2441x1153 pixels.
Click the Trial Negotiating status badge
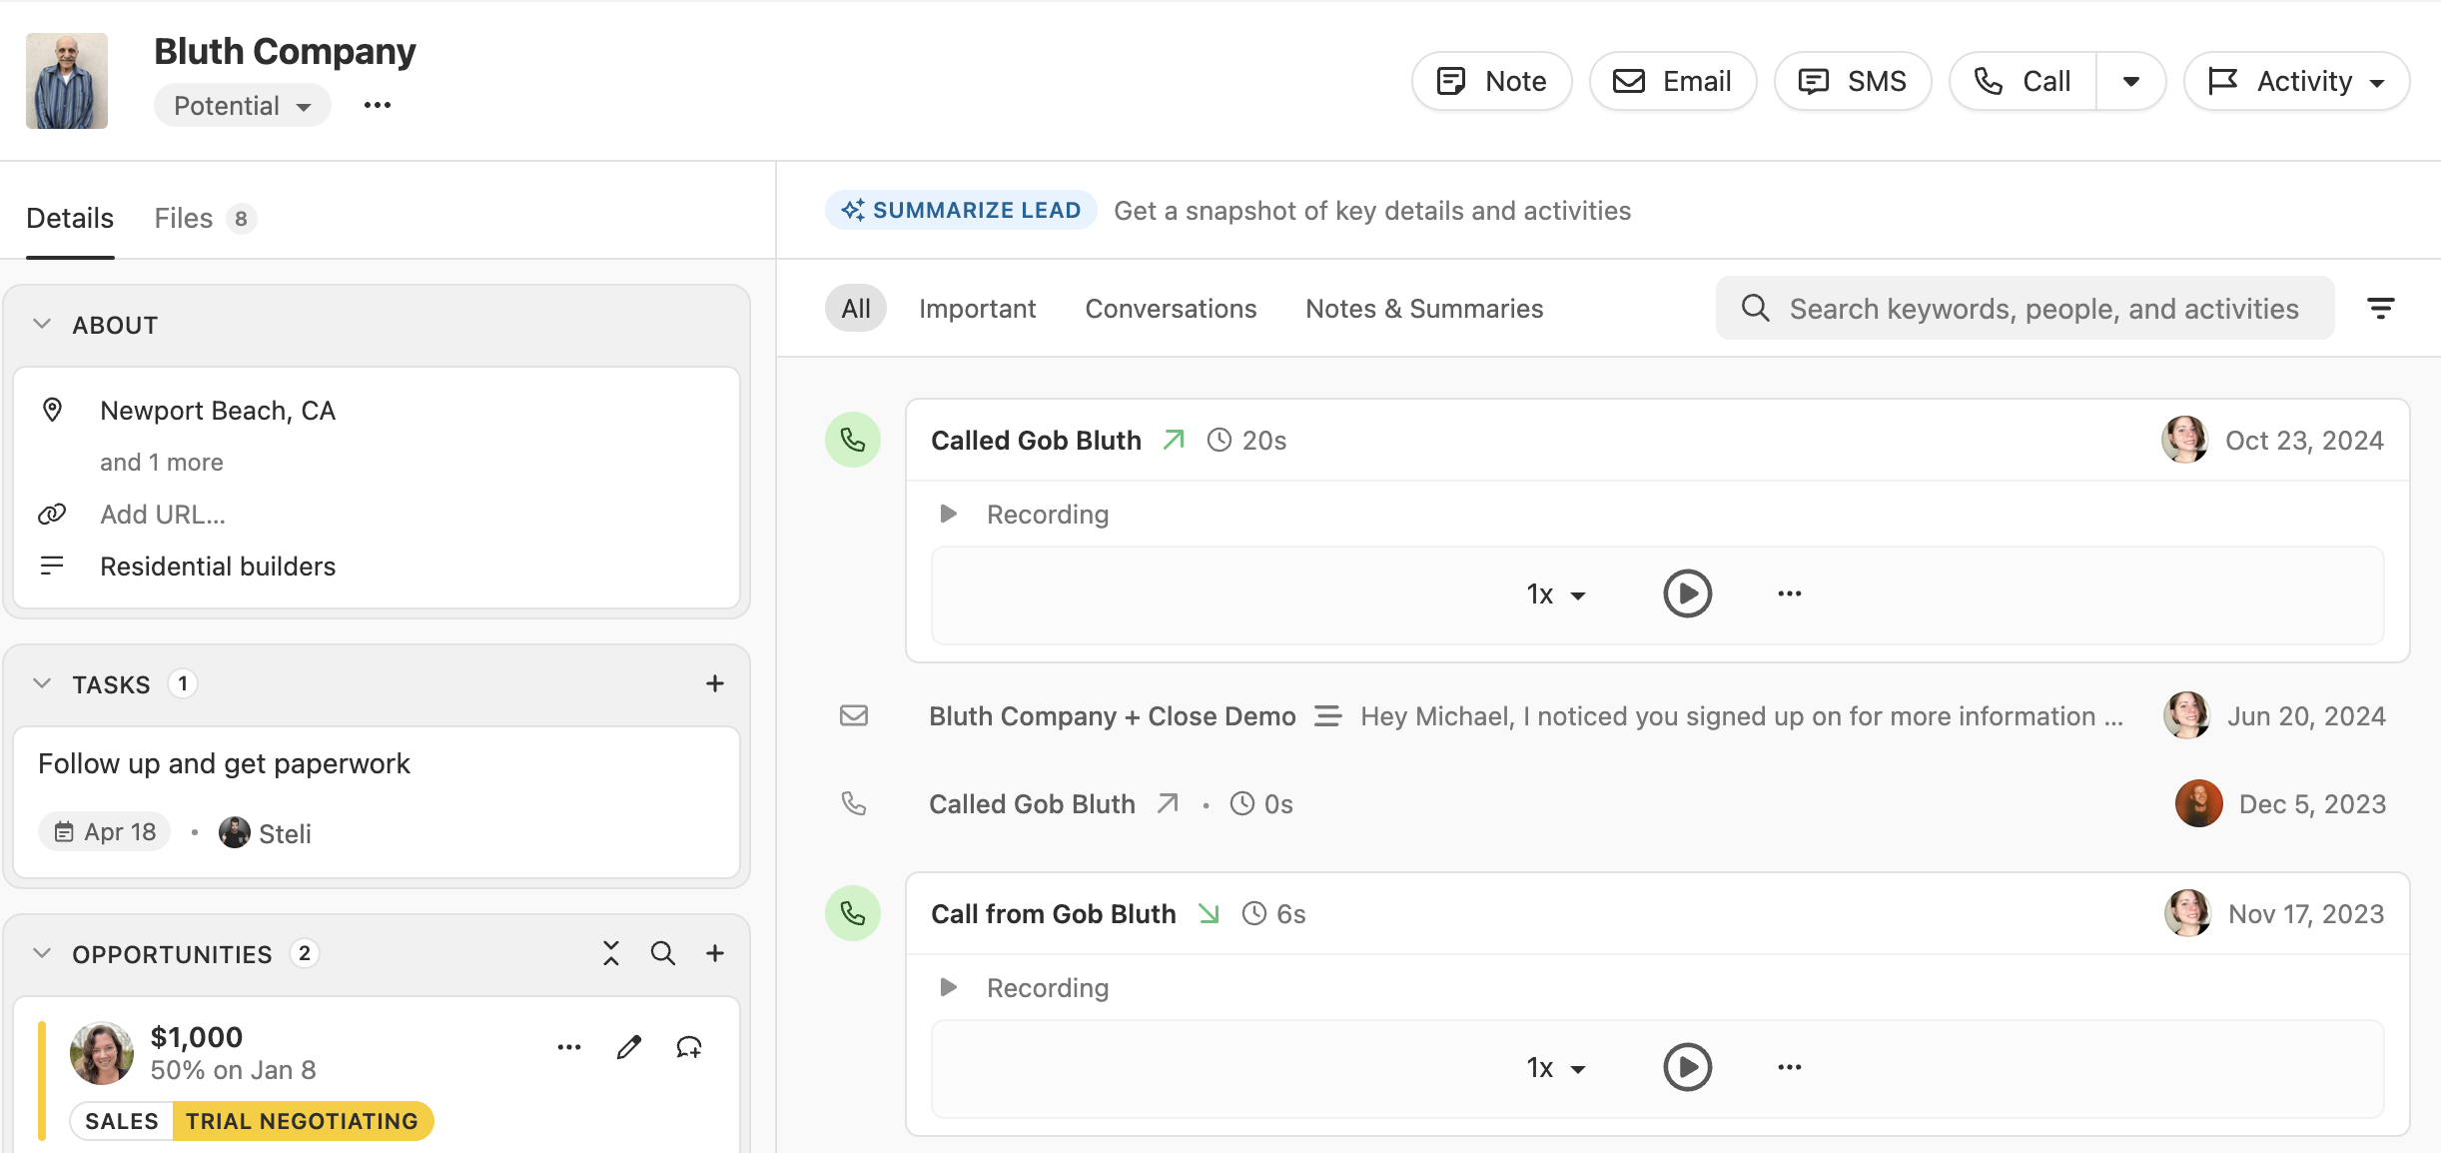click(303, 1121)
